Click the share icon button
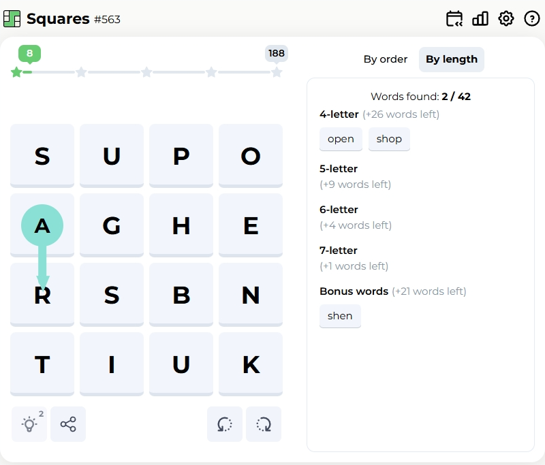 tap(68, 424)
